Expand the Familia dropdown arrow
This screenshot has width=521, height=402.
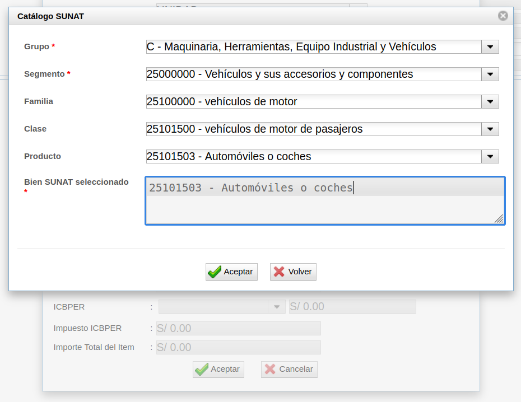click(490, 102)
